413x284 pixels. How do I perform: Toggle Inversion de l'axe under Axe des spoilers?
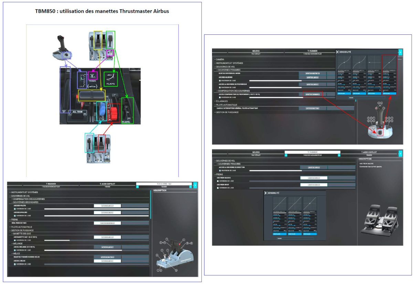[x=15, y=215]
